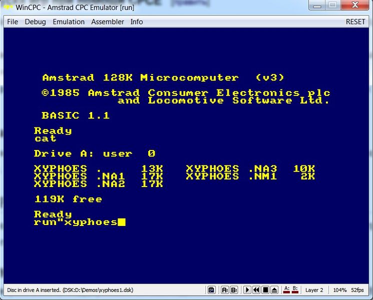Click the tape stop button
The height and width of the screenshot is (300, 373).
[265, 290]
